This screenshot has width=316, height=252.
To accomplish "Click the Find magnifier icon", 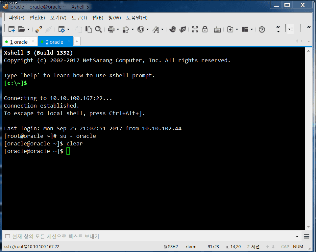I will [98, 29].
